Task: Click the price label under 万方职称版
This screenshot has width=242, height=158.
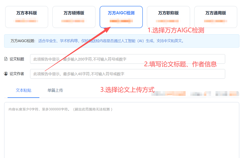Action: pos(168,20)
